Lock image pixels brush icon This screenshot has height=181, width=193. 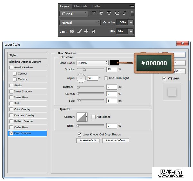pyautogui.click(x=79, y=32)
